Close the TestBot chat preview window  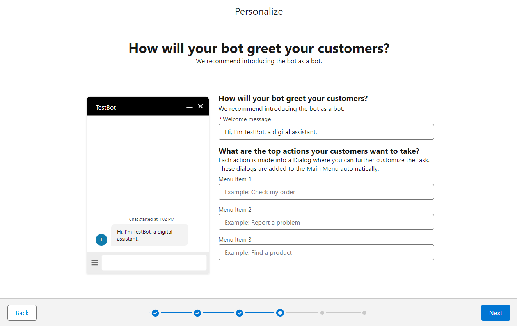pos(201,106)
